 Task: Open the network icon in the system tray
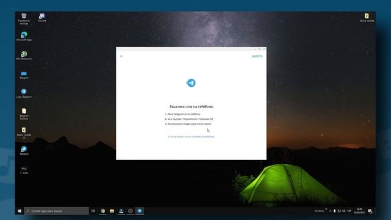click(339, 211)
